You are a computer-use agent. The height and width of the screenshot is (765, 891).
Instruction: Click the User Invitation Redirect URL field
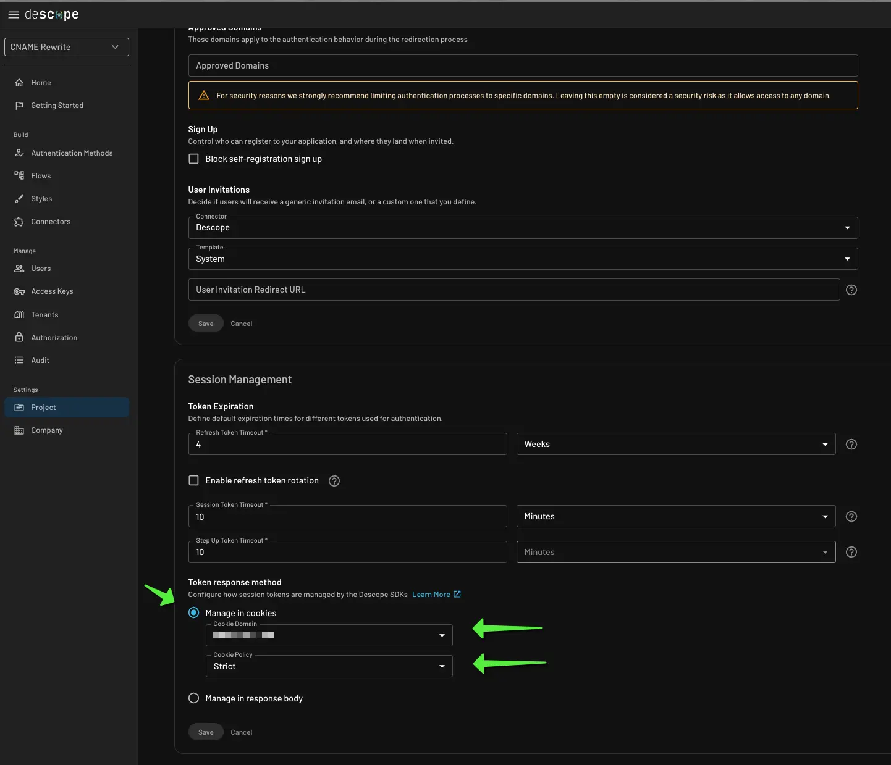coord(514,290)
